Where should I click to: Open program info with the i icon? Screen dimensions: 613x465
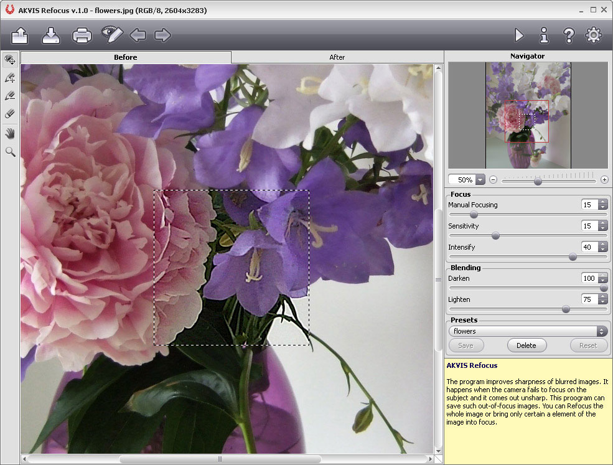coord(544,35)
